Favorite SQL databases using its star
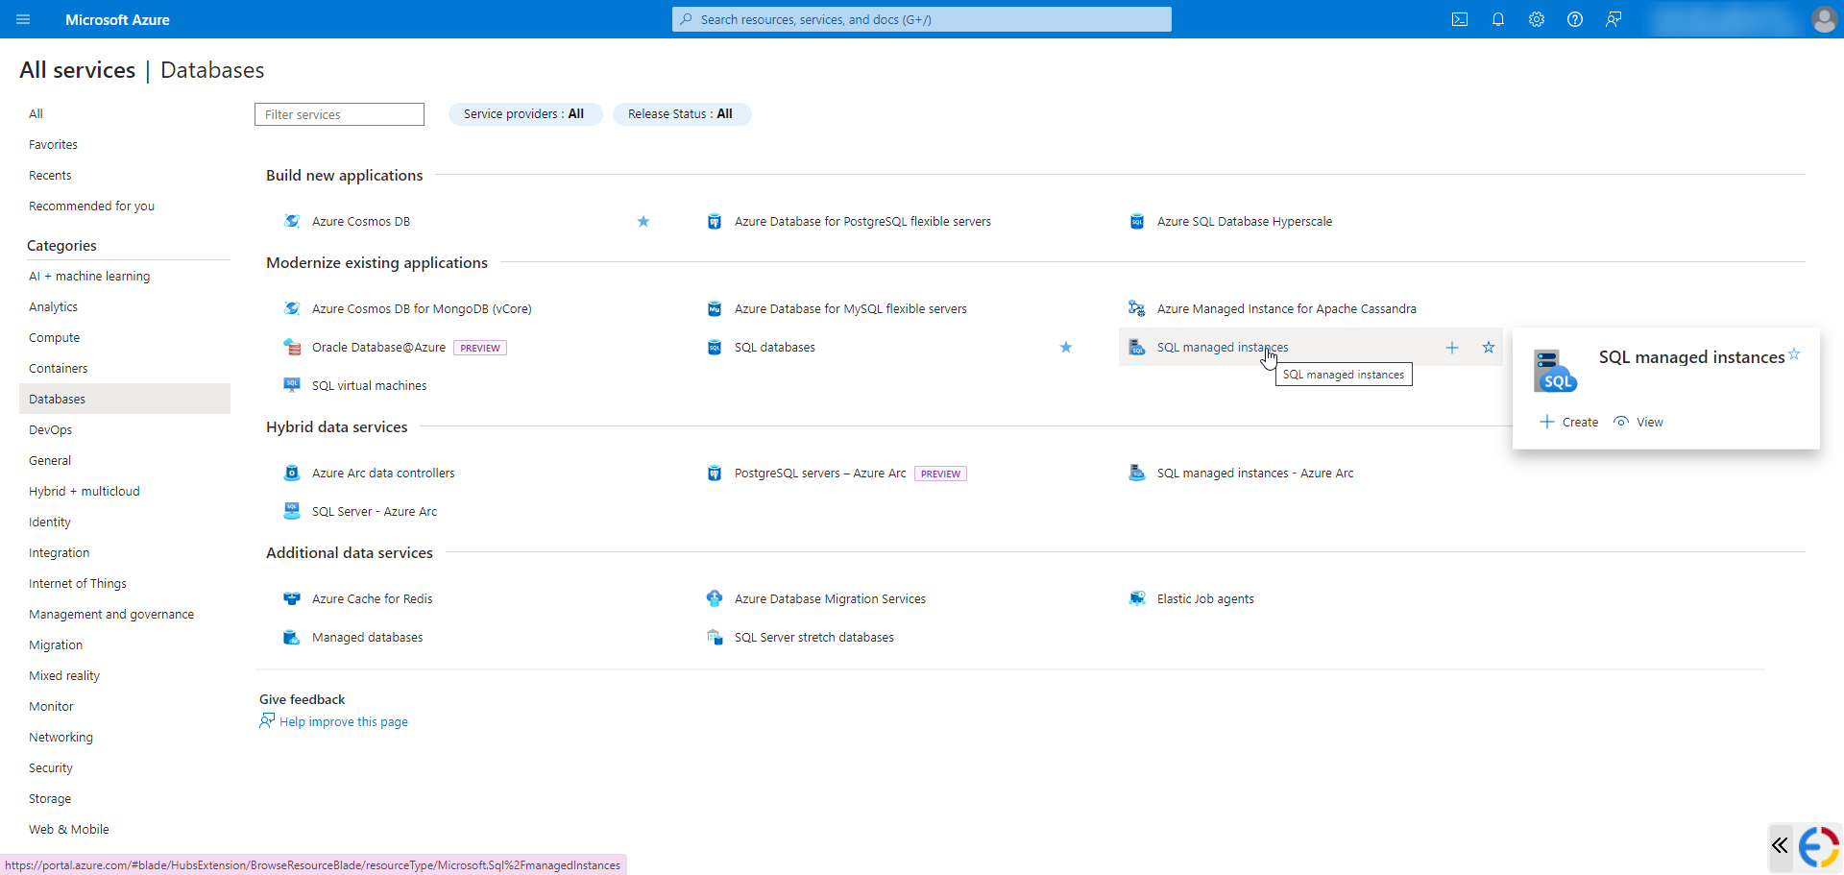 tap(1065, 347)
